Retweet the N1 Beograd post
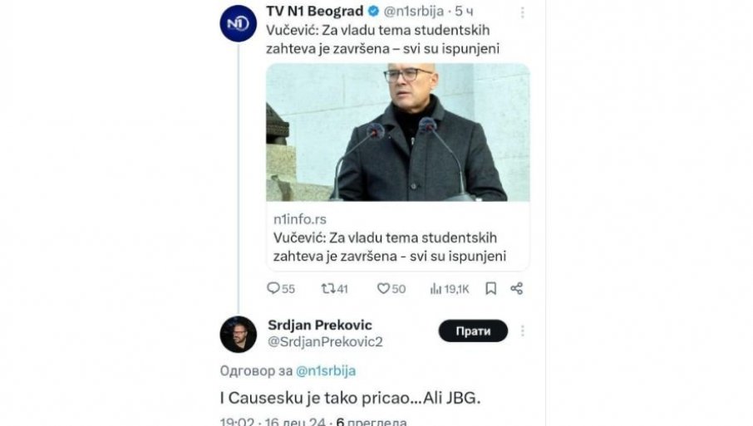 pos(329,289)
